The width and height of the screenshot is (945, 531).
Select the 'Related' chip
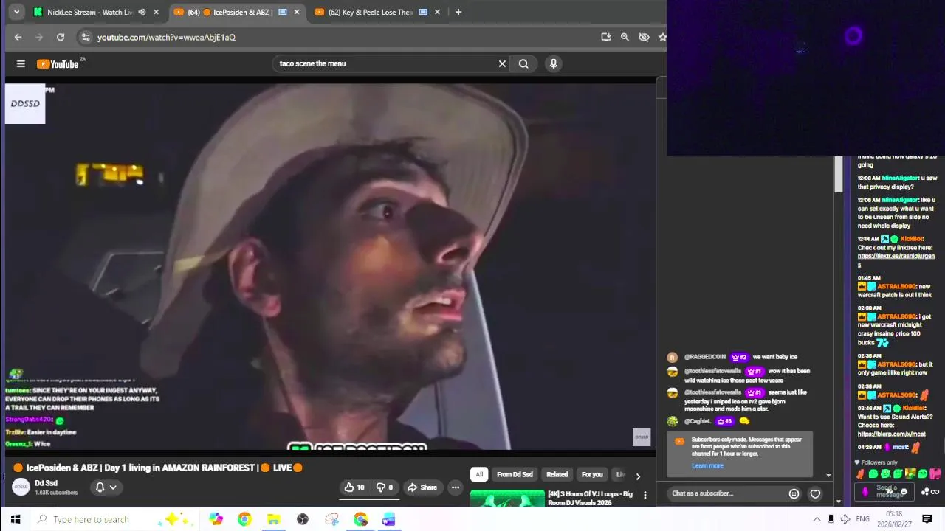tap(557, 474)
